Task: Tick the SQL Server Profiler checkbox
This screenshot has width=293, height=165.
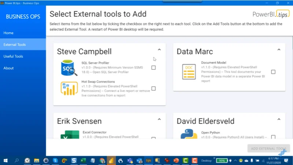Action: (153, 68)
